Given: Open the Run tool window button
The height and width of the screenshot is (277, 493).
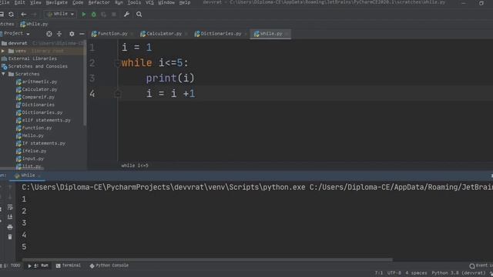Looking at the screenshot, I should 39,265.
